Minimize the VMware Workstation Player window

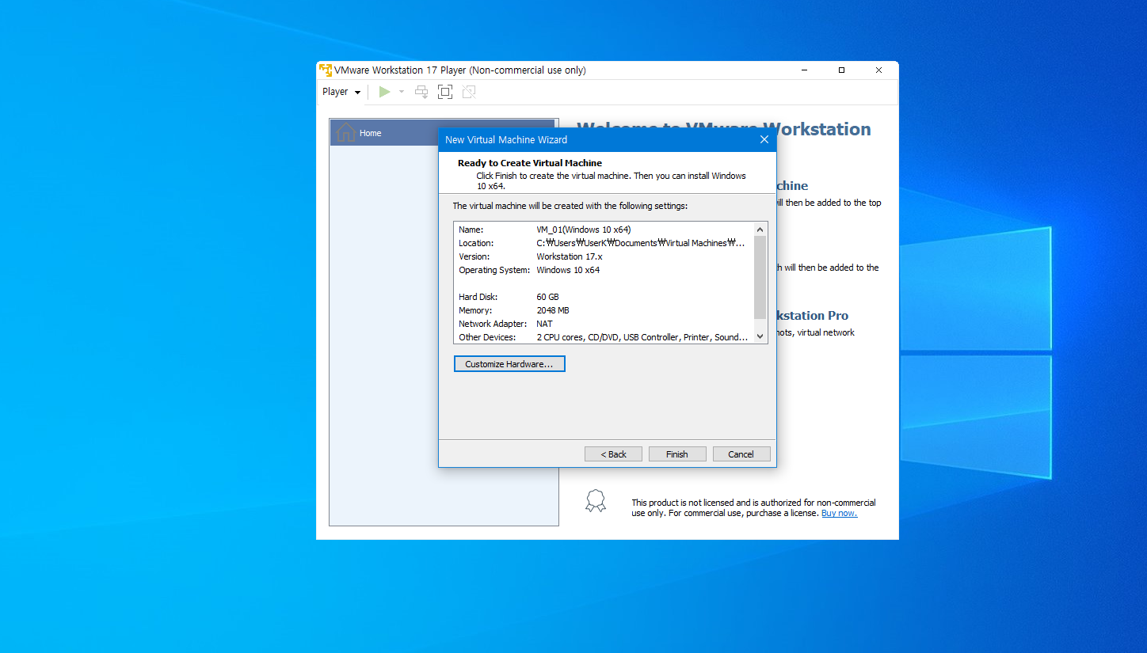pyautogui.click(x=805, y=70)
